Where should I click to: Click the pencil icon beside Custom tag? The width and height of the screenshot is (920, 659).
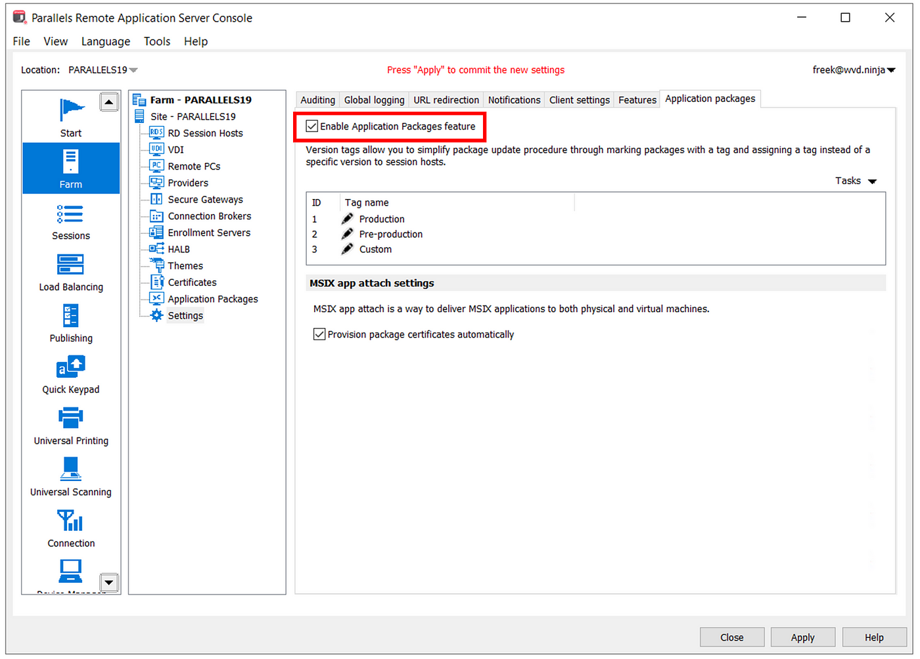[348, 249]
